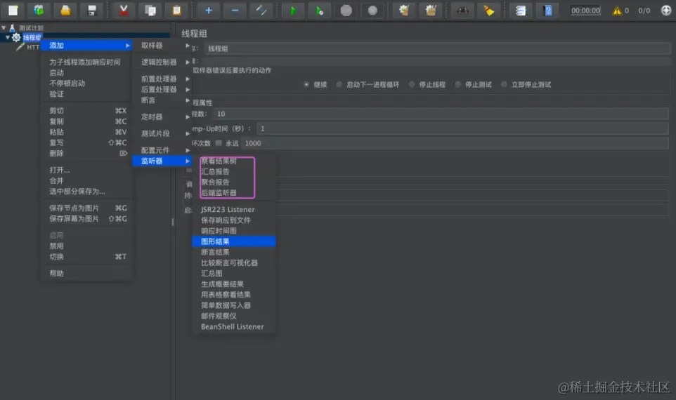676x400 pixels.
Task: Click the Help question mark icon
Action: (547, 11)
